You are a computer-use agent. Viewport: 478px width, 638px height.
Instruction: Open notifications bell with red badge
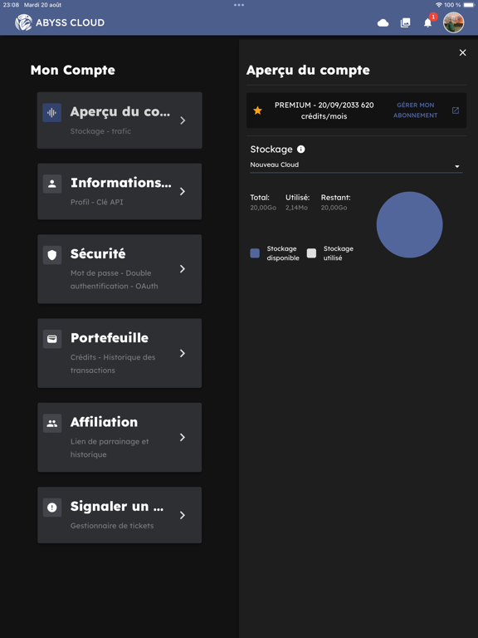[428, 22]
